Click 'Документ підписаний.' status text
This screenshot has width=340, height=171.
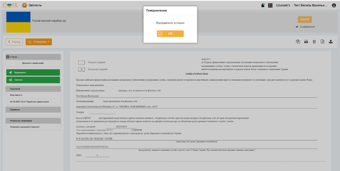33,63
